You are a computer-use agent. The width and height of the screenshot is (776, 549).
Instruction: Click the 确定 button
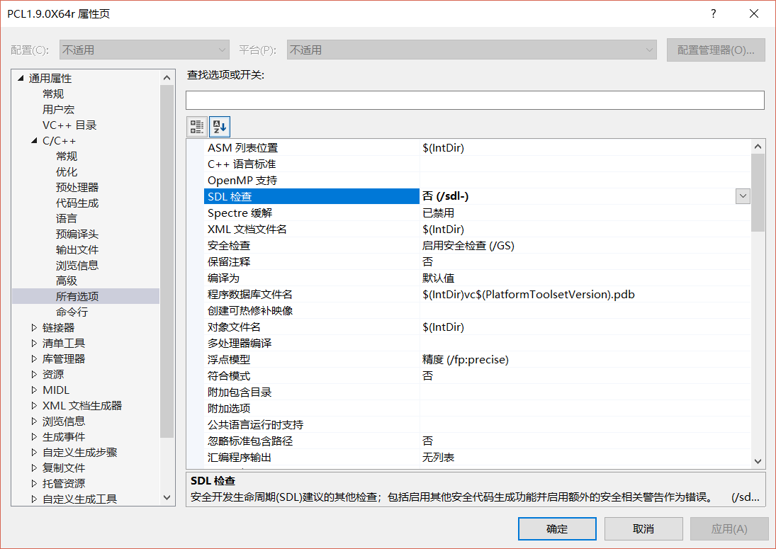tap(557, 528)
